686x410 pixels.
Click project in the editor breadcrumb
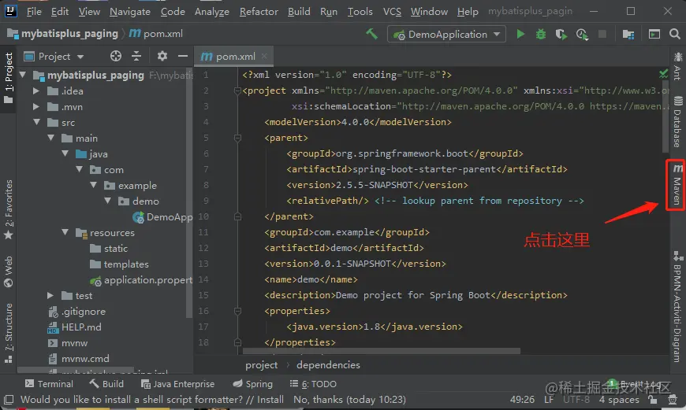point(261,365)
